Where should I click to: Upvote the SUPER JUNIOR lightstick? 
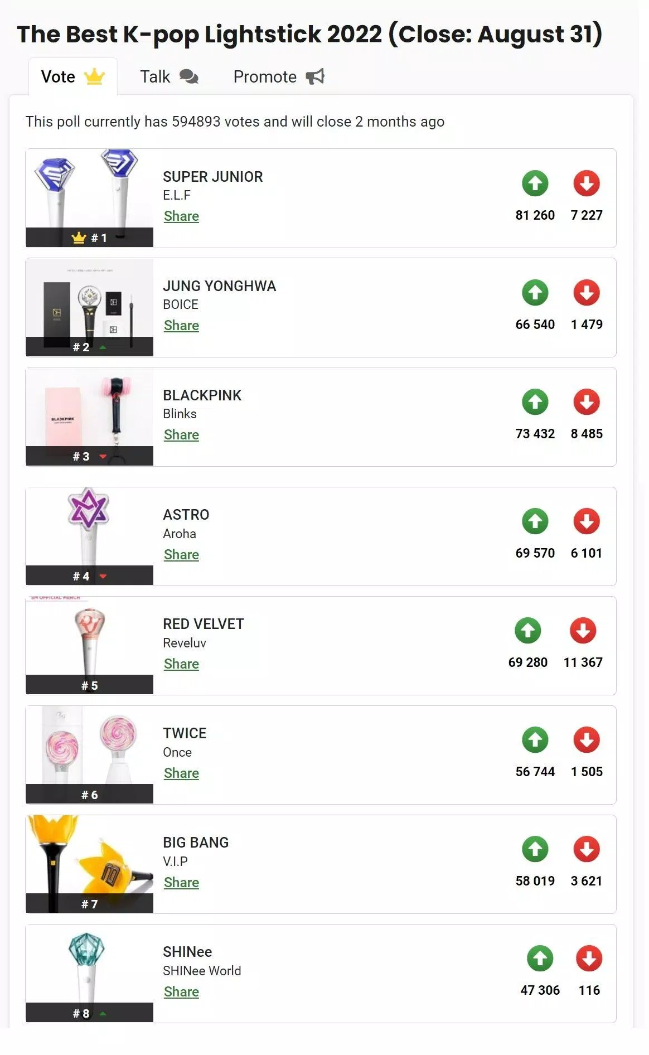[535, 184]
